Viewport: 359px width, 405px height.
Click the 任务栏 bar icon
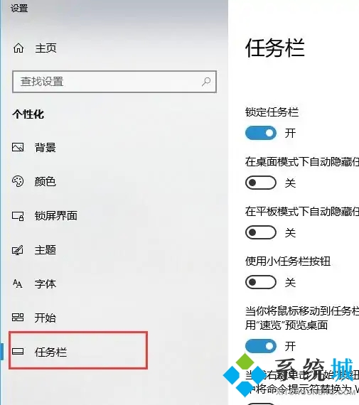[x=18, y=352]
